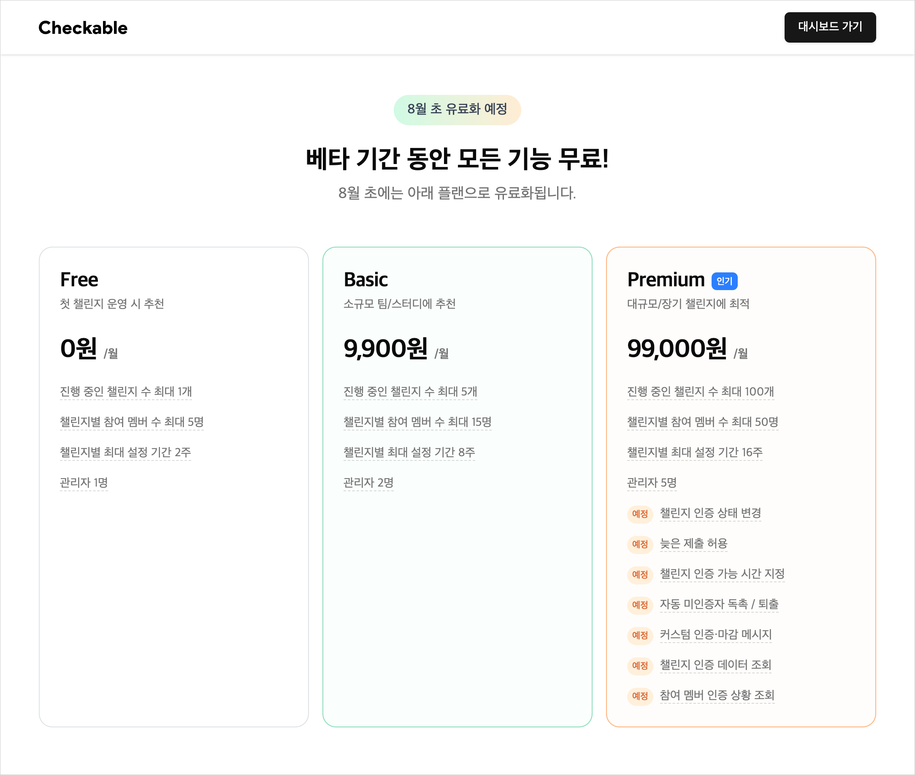The width and height of the screenshot is (915, 775).
Task: Click the Premium plan title
Action: pos(666,280)
